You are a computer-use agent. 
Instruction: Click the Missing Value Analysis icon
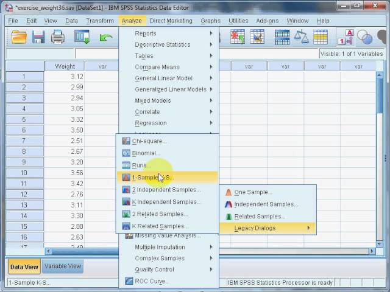[129, 236]
